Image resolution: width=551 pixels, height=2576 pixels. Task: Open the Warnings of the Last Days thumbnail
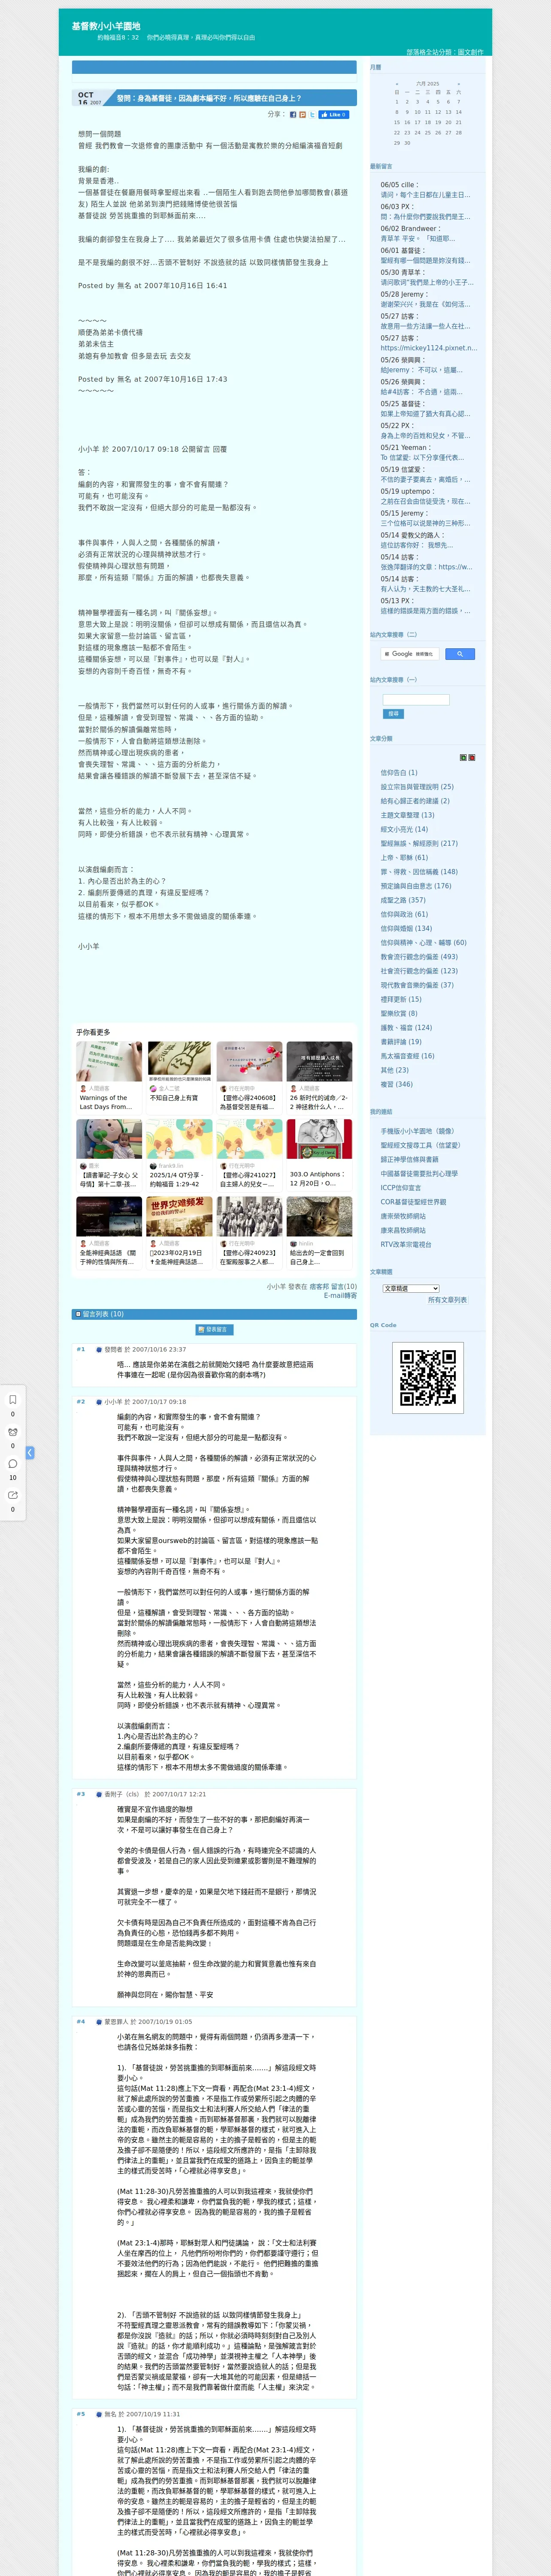tap(109, 1061)
